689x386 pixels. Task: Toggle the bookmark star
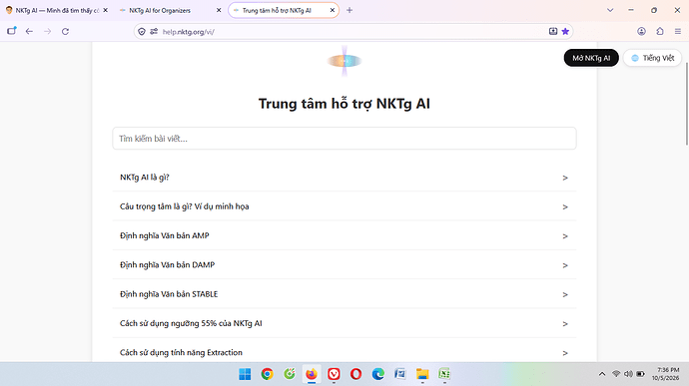point(565,31)
